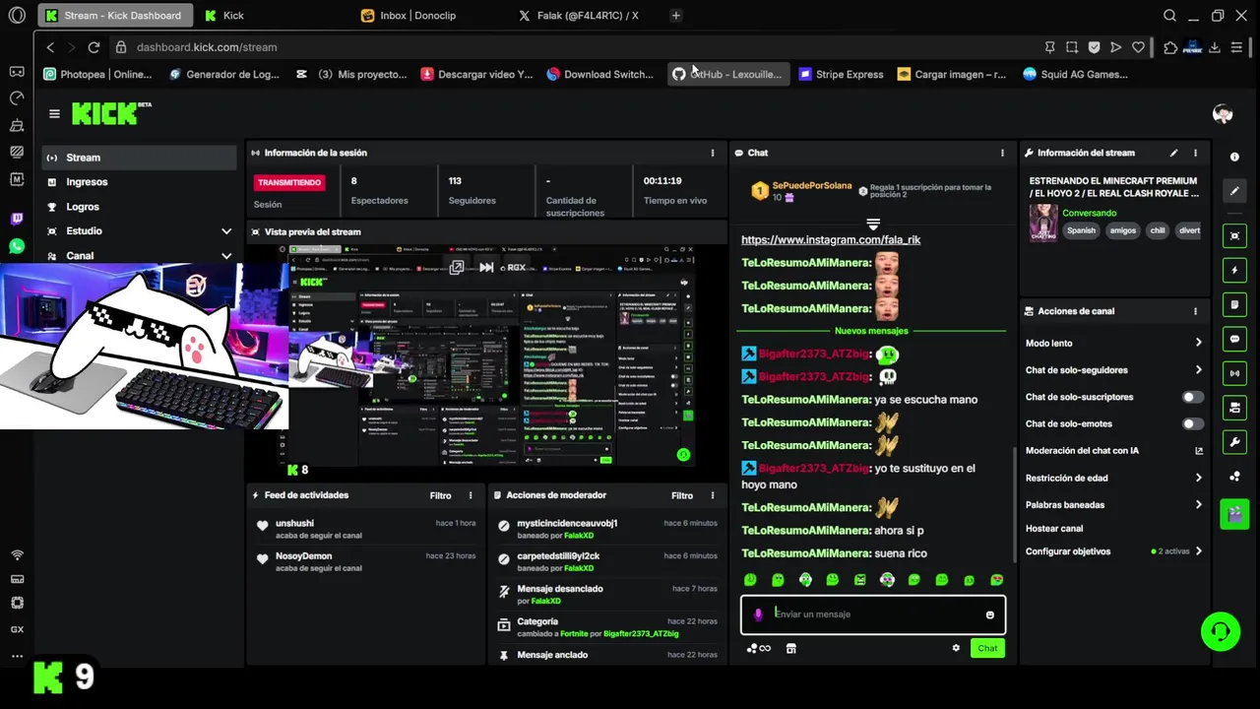Click the lightning bolt icon in right toolbar
The height and width of the screenshot is (709, 1260).
point(1234,270)
